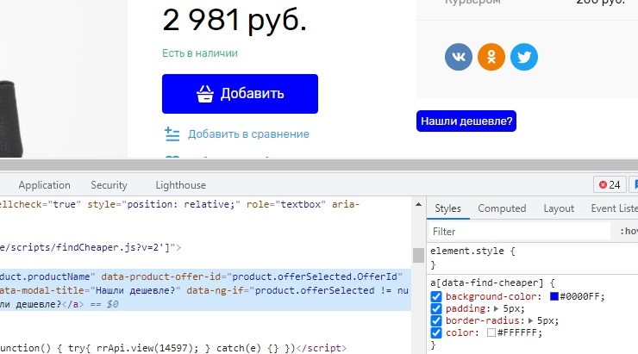Open the Lighthouse panel tab

pyautogui.click(x=180, y=185)
